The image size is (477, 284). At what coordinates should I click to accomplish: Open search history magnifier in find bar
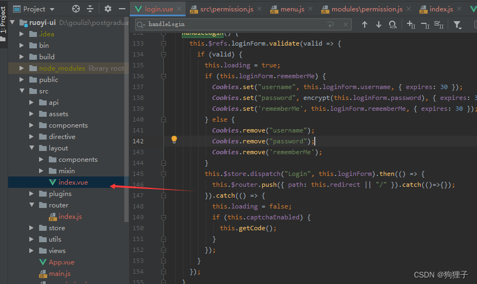[x=141, y=24]
